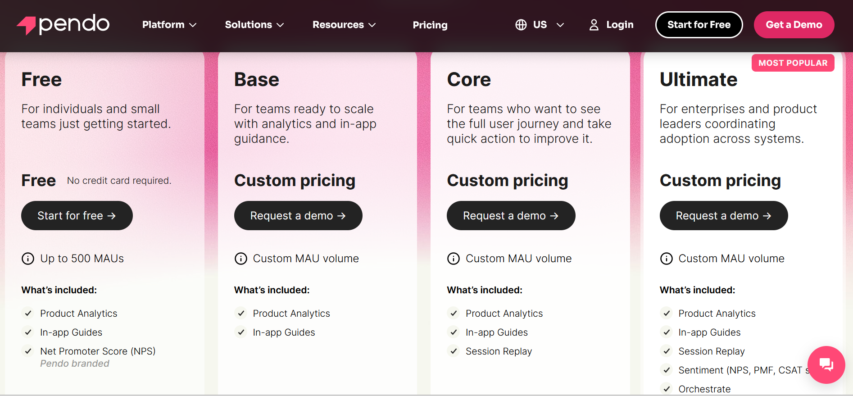Click 'Session Replay' in Core plan
Screen dimensions: 853x396
499,351
